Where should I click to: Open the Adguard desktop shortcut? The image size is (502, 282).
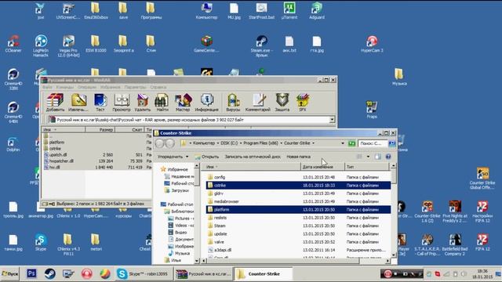(x=317, y=10)
